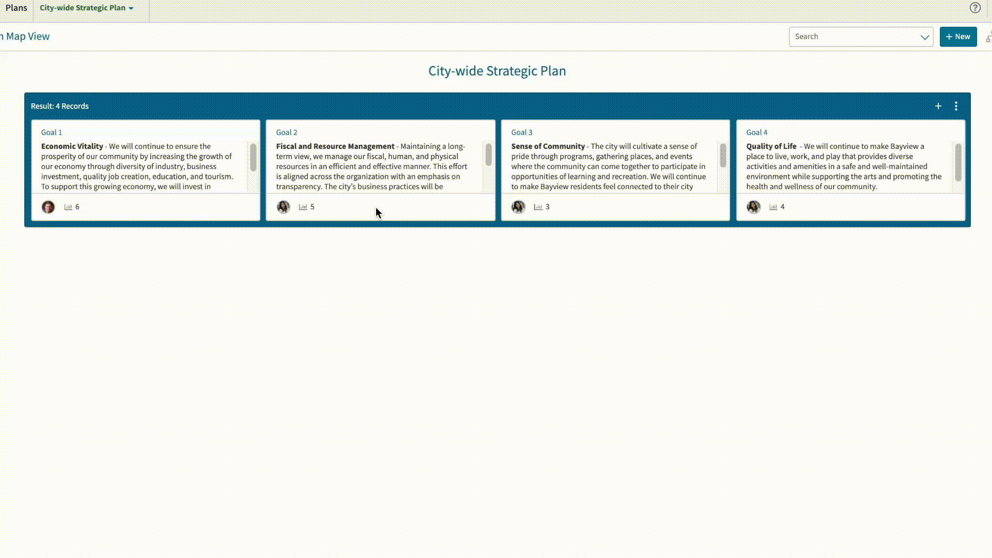
Task: Expand the City-wide Strategic Plan tab dropdown
Action: click(x=131, y=8)
